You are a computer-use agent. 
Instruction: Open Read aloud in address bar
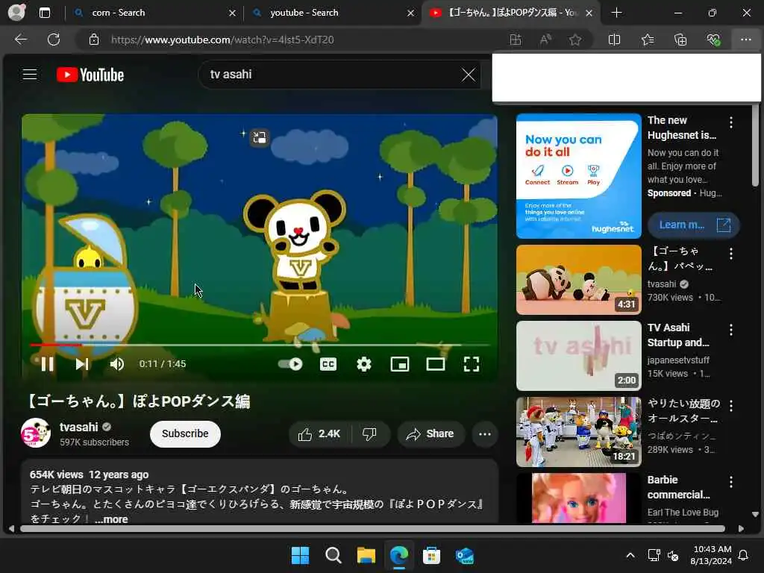[545, 40]
